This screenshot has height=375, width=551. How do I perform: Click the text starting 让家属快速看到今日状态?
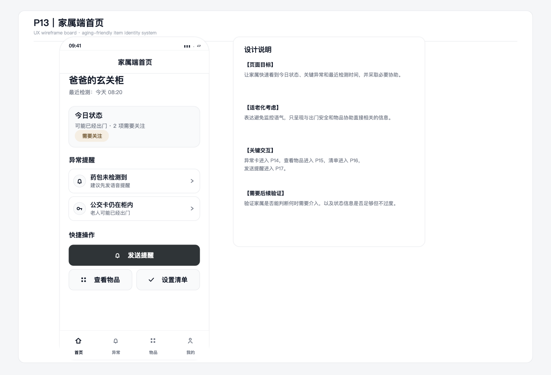point(324,75)
